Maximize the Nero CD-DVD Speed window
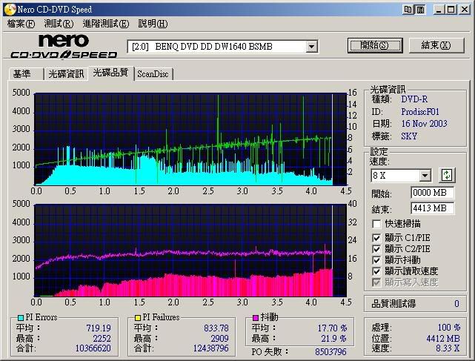This screenshot has height=361, width=475. [451, 10]
